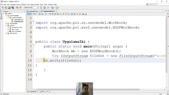Expand the Test Packages node
Screen dimensions: 169x95
coord(6,23)
